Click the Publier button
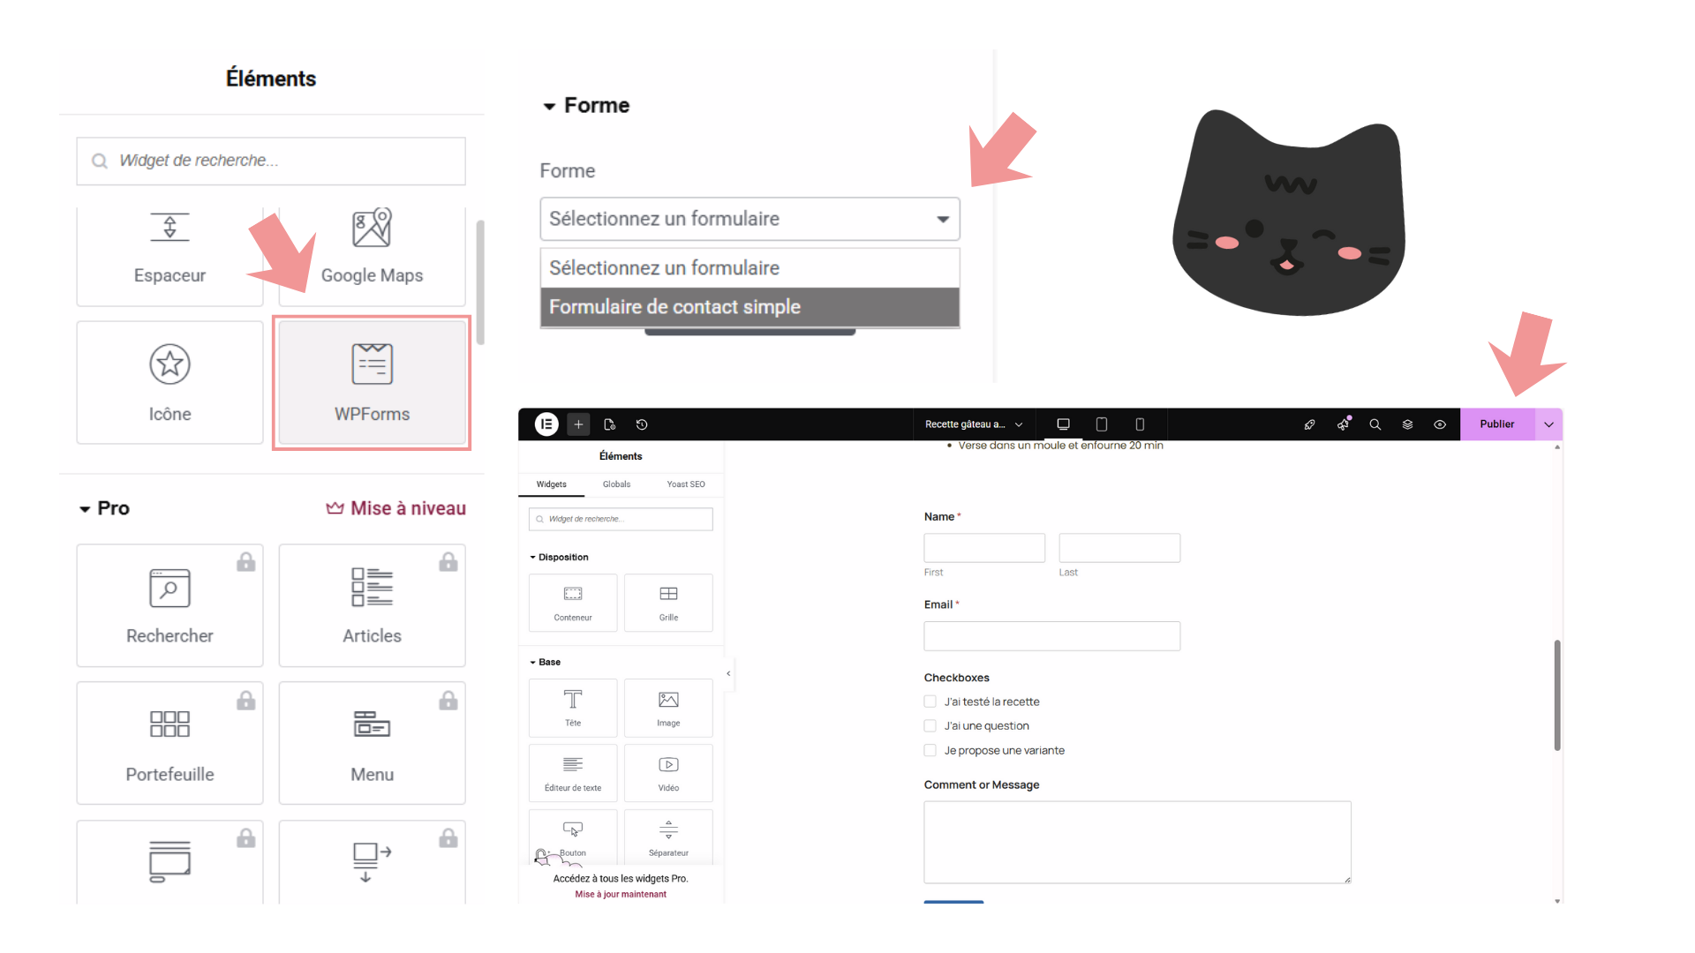1695x953 pixels. click(x=1496, y=424)
